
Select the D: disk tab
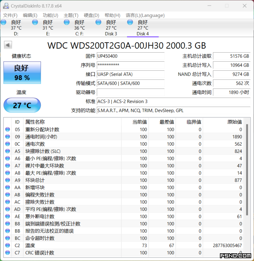(16, 28)
